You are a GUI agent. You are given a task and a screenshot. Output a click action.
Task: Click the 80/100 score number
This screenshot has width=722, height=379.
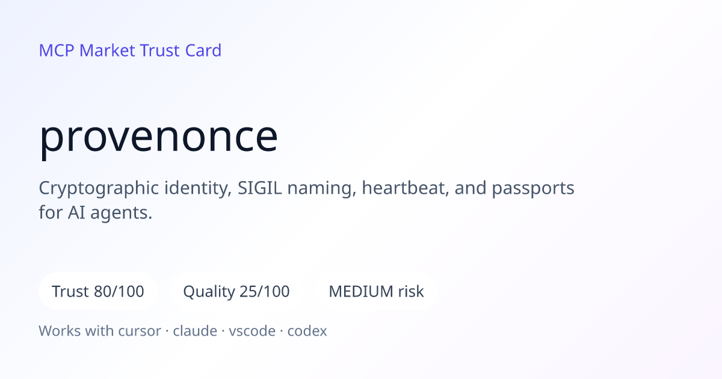(119, 292)
